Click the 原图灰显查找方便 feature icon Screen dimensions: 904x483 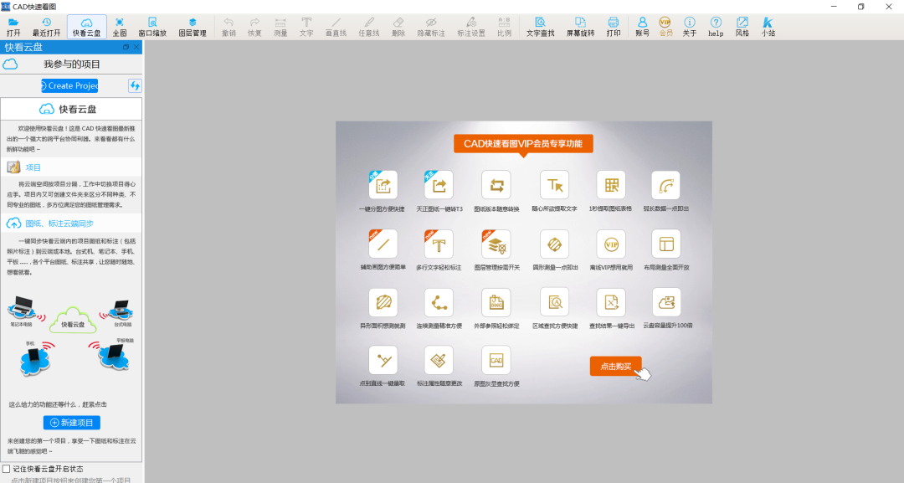tap(496, 360)
